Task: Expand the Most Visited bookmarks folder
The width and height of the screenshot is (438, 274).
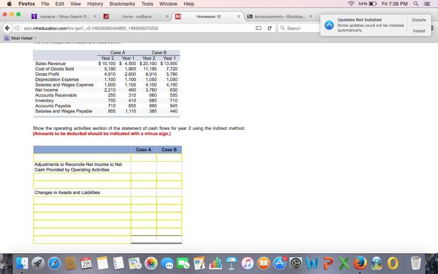Action: pos(21,38)
